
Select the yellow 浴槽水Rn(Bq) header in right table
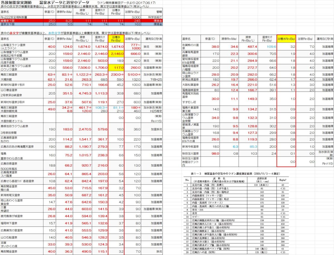click(286, 39)
